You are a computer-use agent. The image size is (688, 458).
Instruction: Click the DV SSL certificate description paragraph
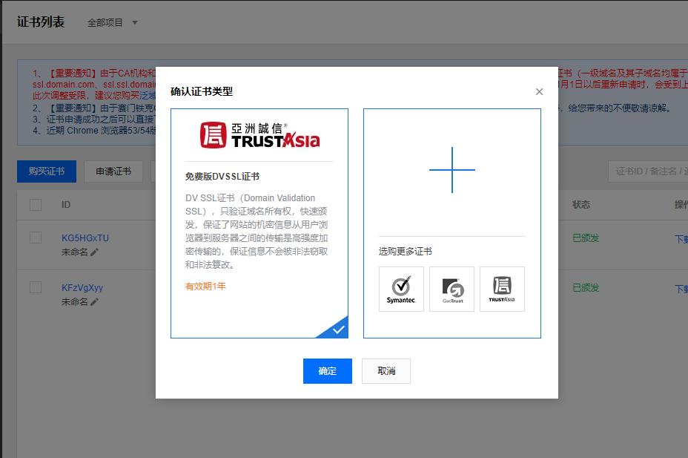[x=257, y=232]
